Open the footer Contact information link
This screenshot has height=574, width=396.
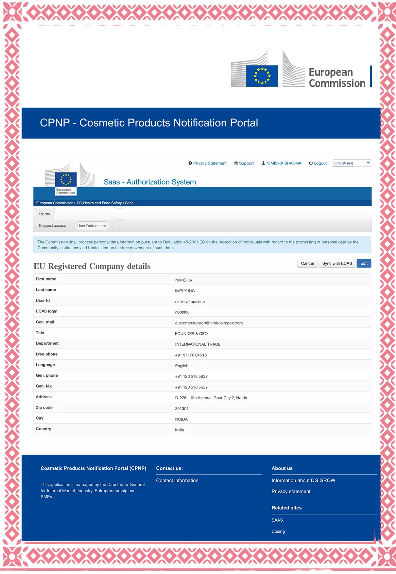[177, 480]
